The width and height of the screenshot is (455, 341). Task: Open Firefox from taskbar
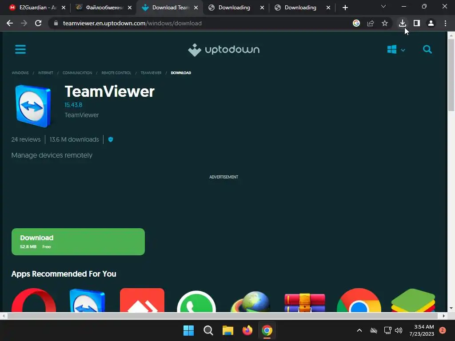click(247, 330)
